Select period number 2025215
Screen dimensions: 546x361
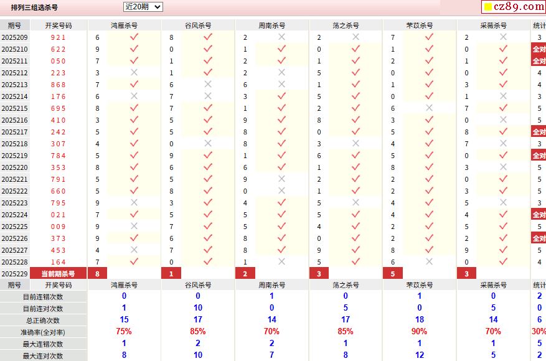(x=14, y=108)
